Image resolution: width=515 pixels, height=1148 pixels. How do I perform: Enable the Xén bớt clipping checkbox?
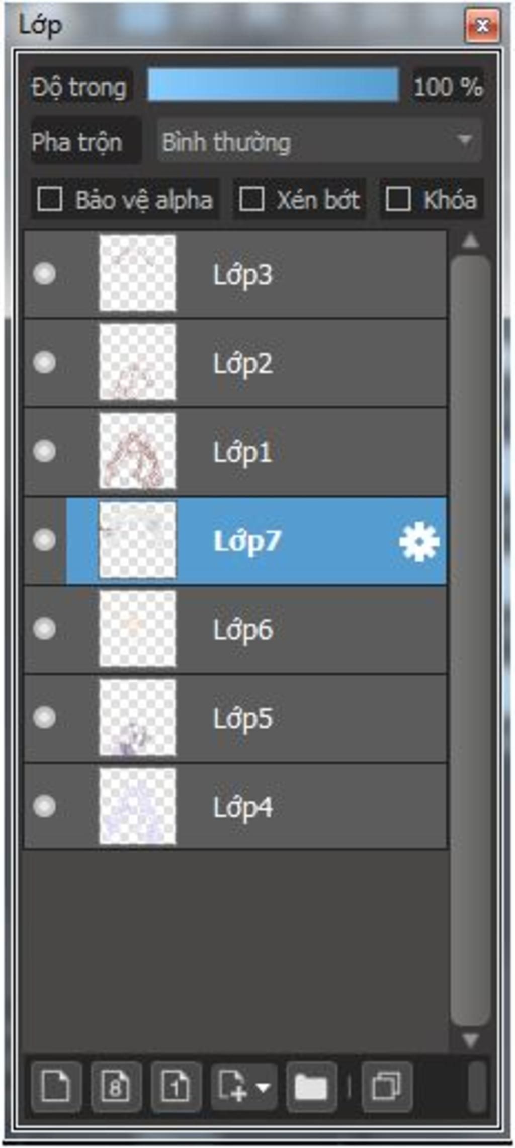tap(251, 199)
